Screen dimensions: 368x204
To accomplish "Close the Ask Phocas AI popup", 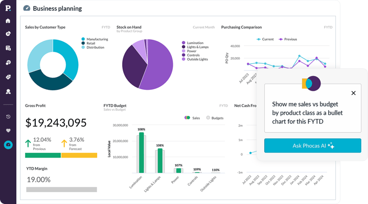I will tap(354, 93).
